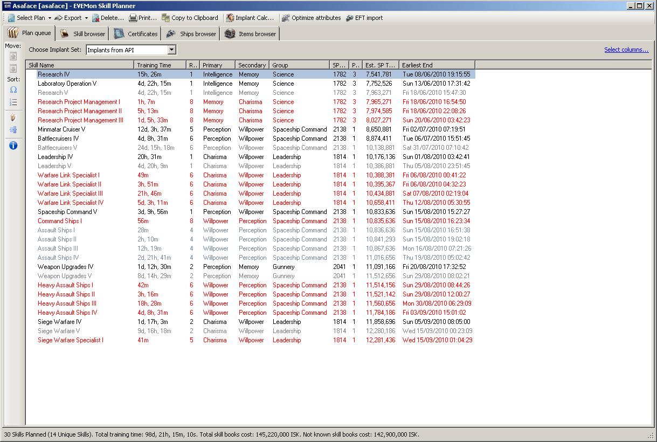Open the Implant Calculator
This screenshot has height=442, width=657.
[x=250, y=18]
